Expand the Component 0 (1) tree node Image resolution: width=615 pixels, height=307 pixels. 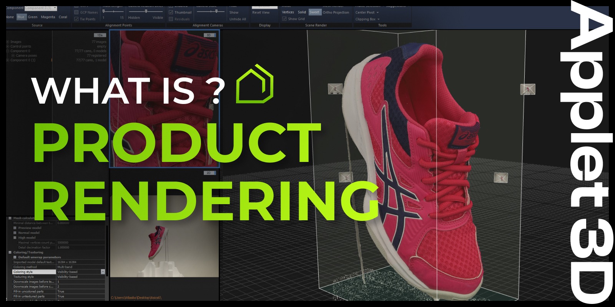(8, 60)
